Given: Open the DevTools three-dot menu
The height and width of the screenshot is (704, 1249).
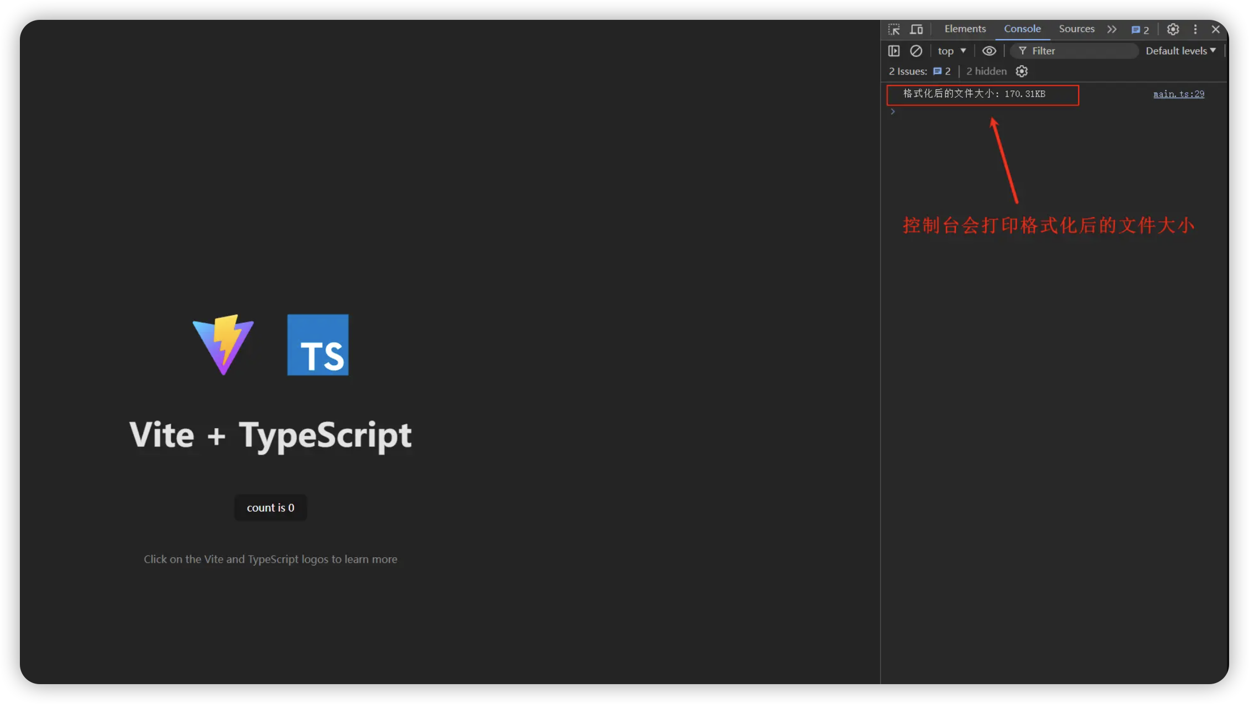Looking at the screenshot, I should 1195,29.
